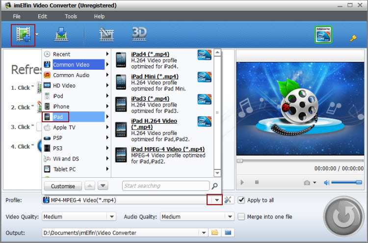The image size is (368, 243).
Task: Open the video Edit clip toolbar icon
Action: coord(106,34)
